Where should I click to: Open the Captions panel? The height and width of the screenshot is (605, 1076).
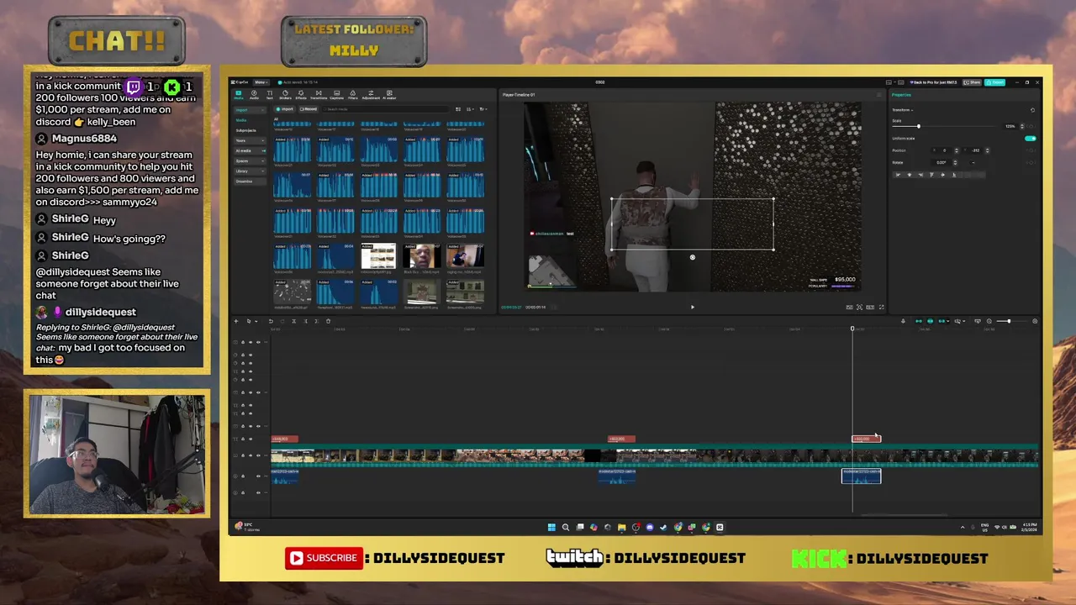(336, 95)
